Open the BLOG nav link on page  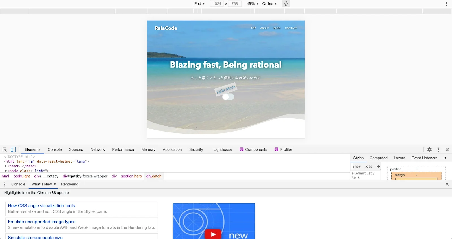tap(277, 28)
